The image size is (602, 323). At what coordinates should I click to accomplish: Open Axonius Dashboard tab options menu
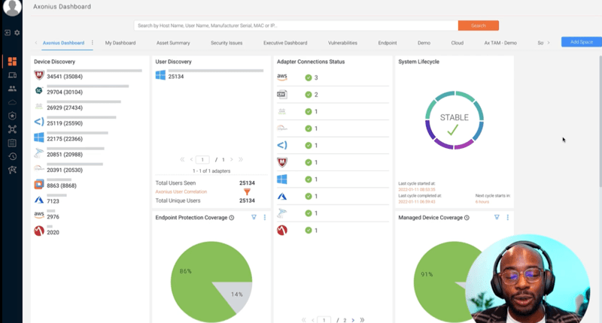click(x=93, y=43)
